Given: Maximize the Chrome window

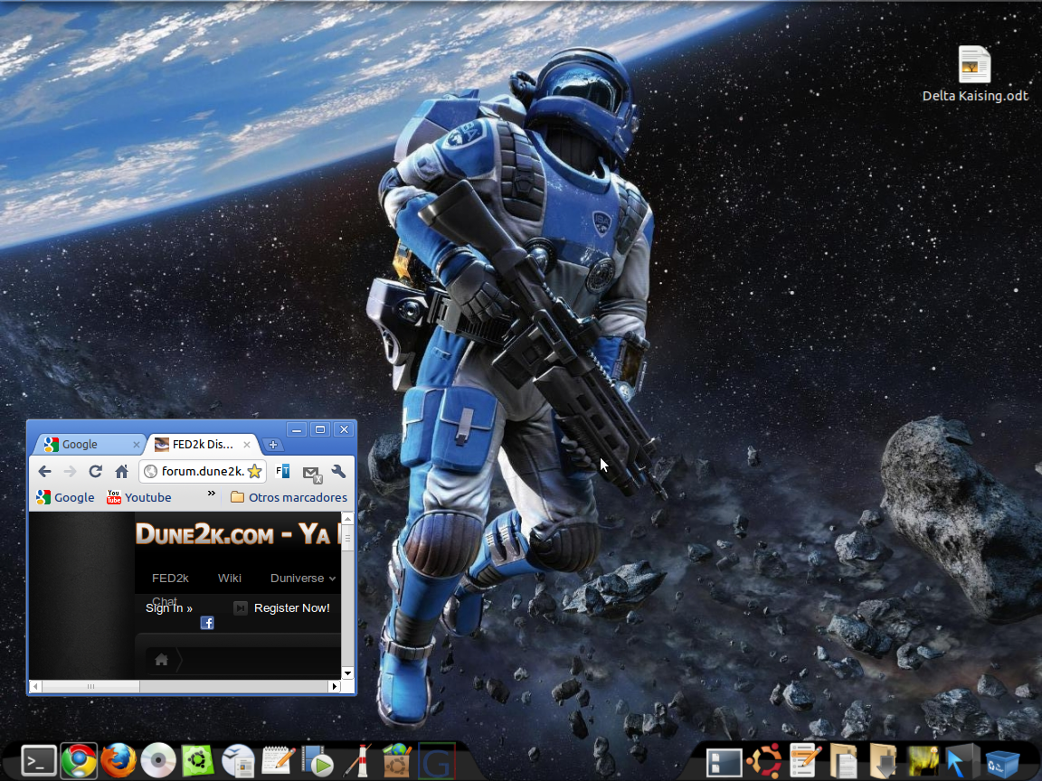Looking at the screenshot, I should (x=320, y=429).
